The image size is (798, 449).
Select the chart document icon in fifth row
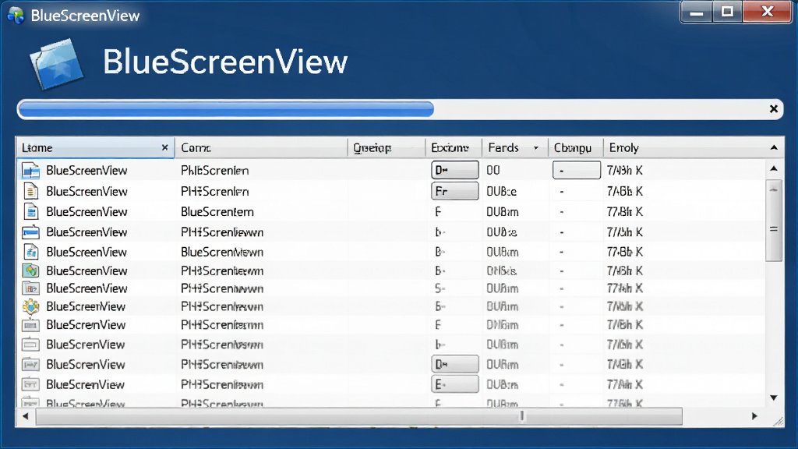click(31, 252)
